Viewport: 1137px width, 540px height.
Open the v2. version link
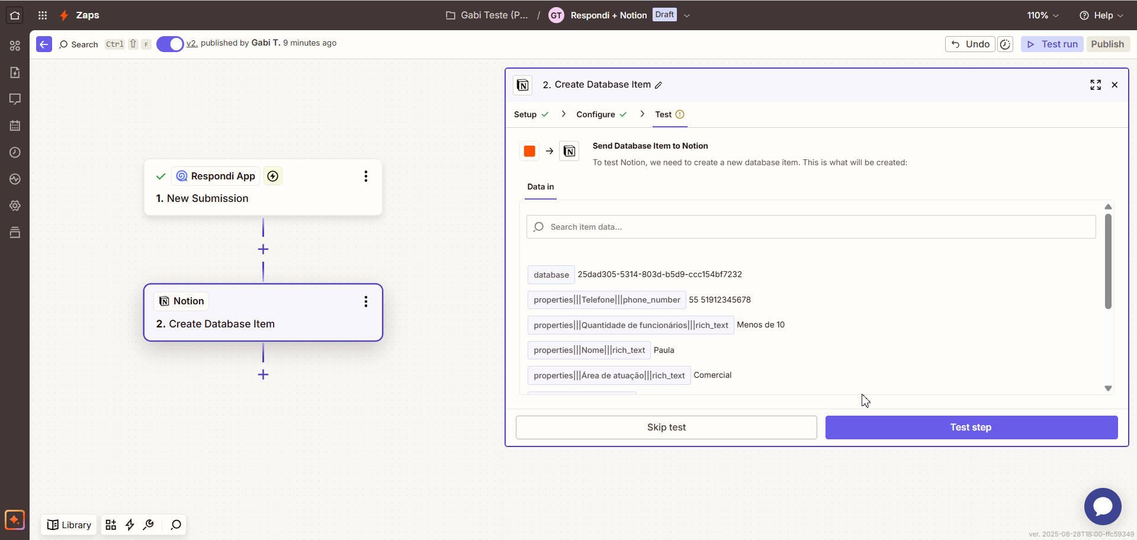click(x=192, y=43)
